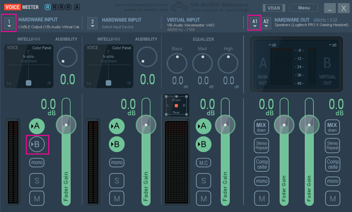Open the A1 hardware output selector
352x212 pixels.
255,23
